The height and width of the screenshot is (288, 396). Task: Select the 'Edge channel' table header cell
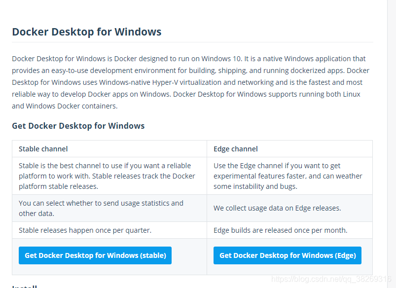pos(289,149)
